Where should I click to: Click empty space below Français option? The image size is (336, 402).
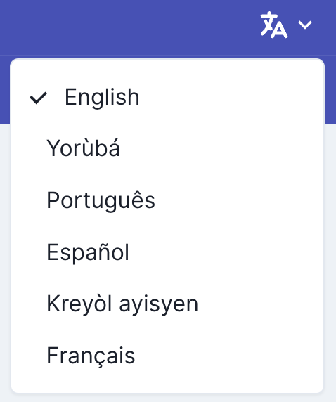pyautogui.click(x=167, y=382)
